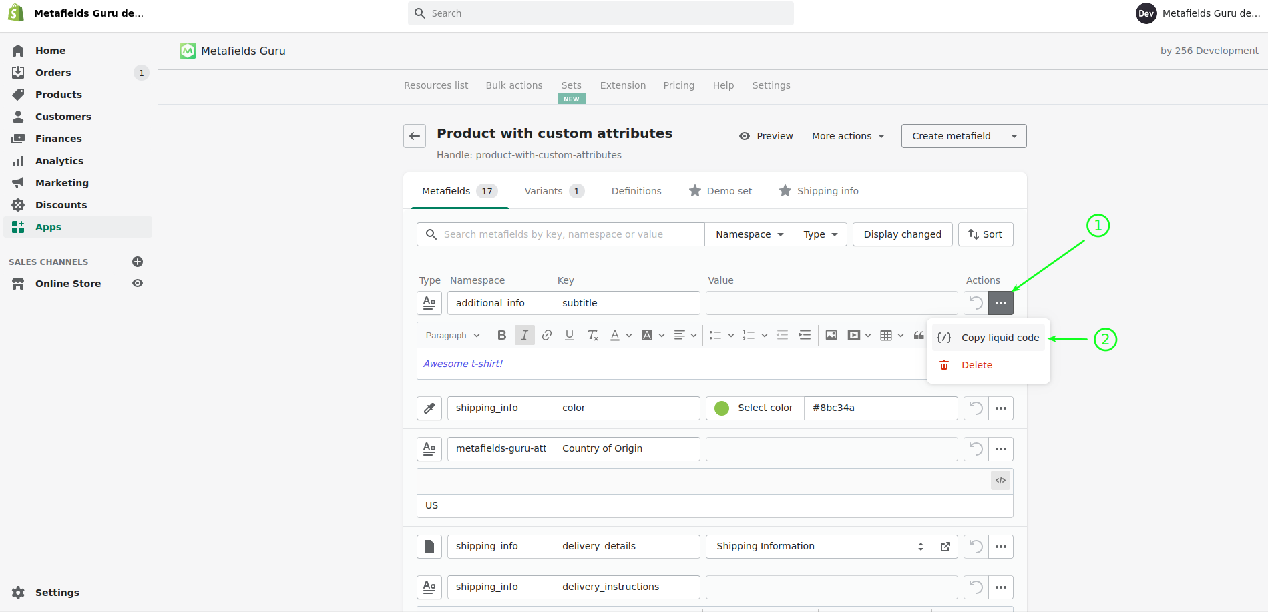Open actions menu for delivery_details

[x=1001, y=547]
